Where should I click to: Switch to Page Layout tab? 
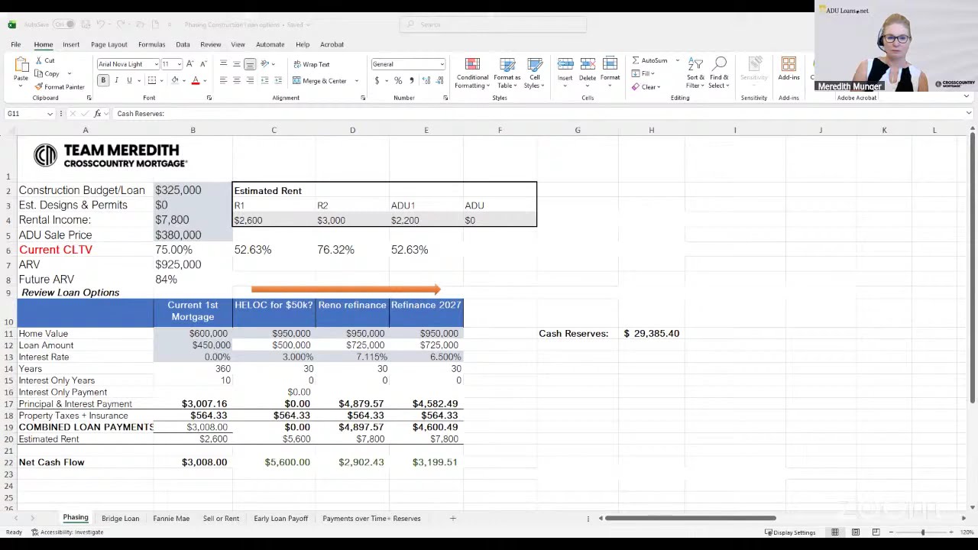pyautogui.click(x=109, y=44)
